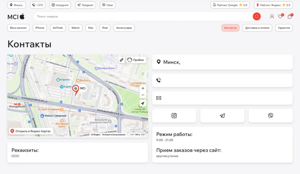The image size is (300, 174).
Task: Select the map ruler measurement tool
Action: click(x=122, y=60)
